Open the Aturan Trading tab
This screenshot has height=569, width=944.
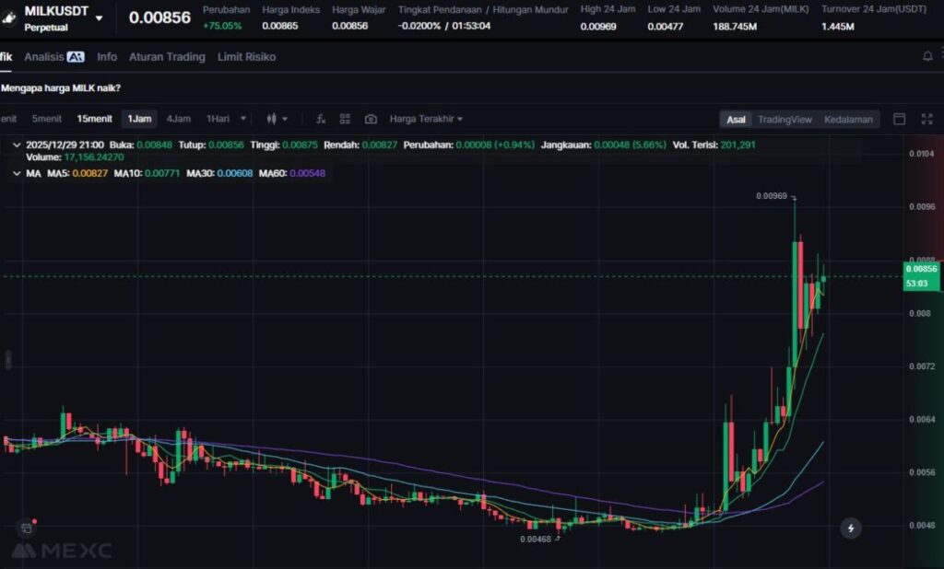coord(167,57)
